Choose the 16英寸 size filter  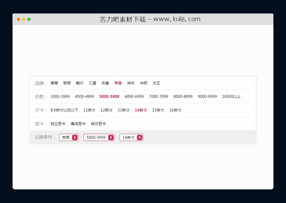point(174,110)
